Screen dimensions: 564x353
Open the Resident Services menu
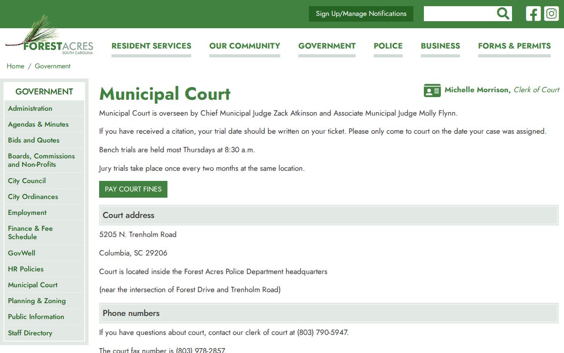click(x=151, y=46)
